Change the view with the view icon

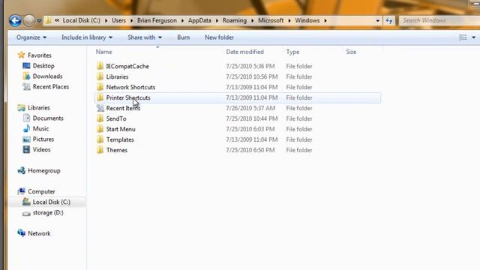(463, 37)
